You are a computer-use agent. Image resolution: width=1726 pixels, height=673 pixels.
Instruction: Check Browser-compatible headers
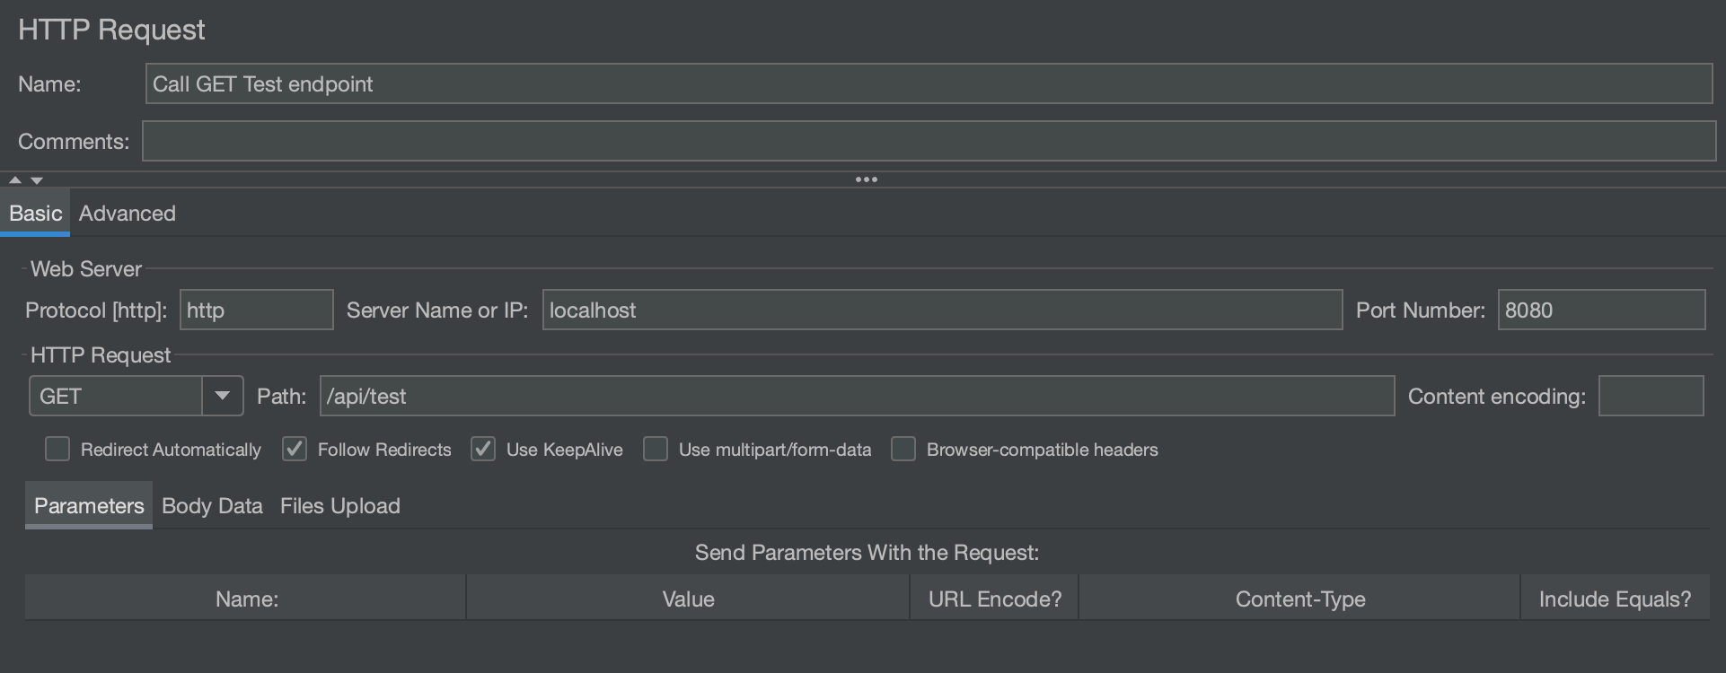pos(903,449)
